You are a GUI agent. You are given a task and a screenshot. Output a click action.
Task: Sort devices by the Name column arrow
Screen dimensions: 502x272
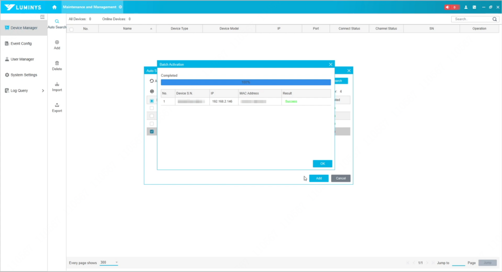tap(151, 29)
